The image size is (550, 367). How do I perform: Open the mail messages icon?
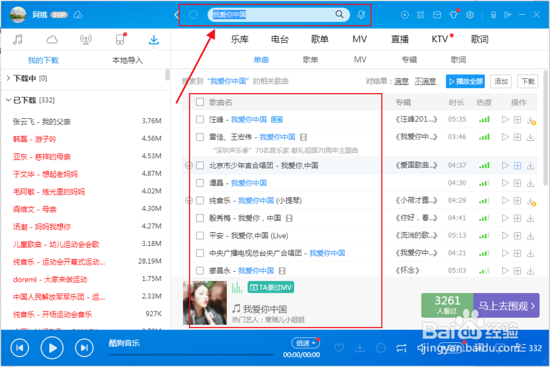pos(437,15)
